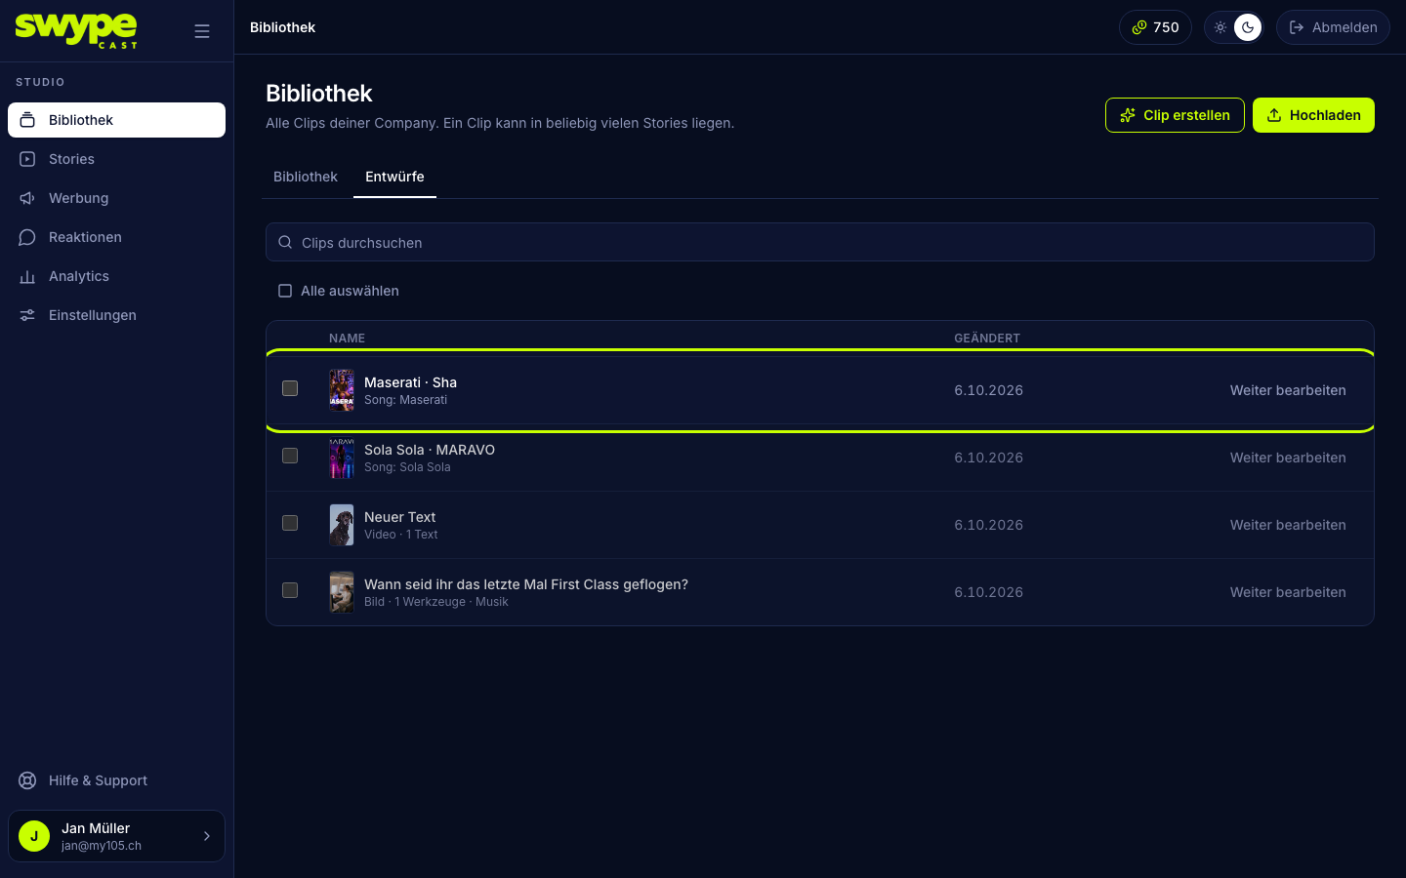Focus the Clips durchsuchen search field

[820, 242]
